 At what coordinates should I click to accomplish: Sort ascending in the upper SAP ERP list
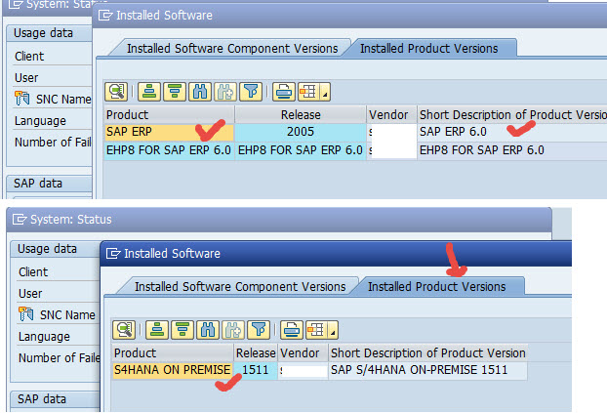149,92
